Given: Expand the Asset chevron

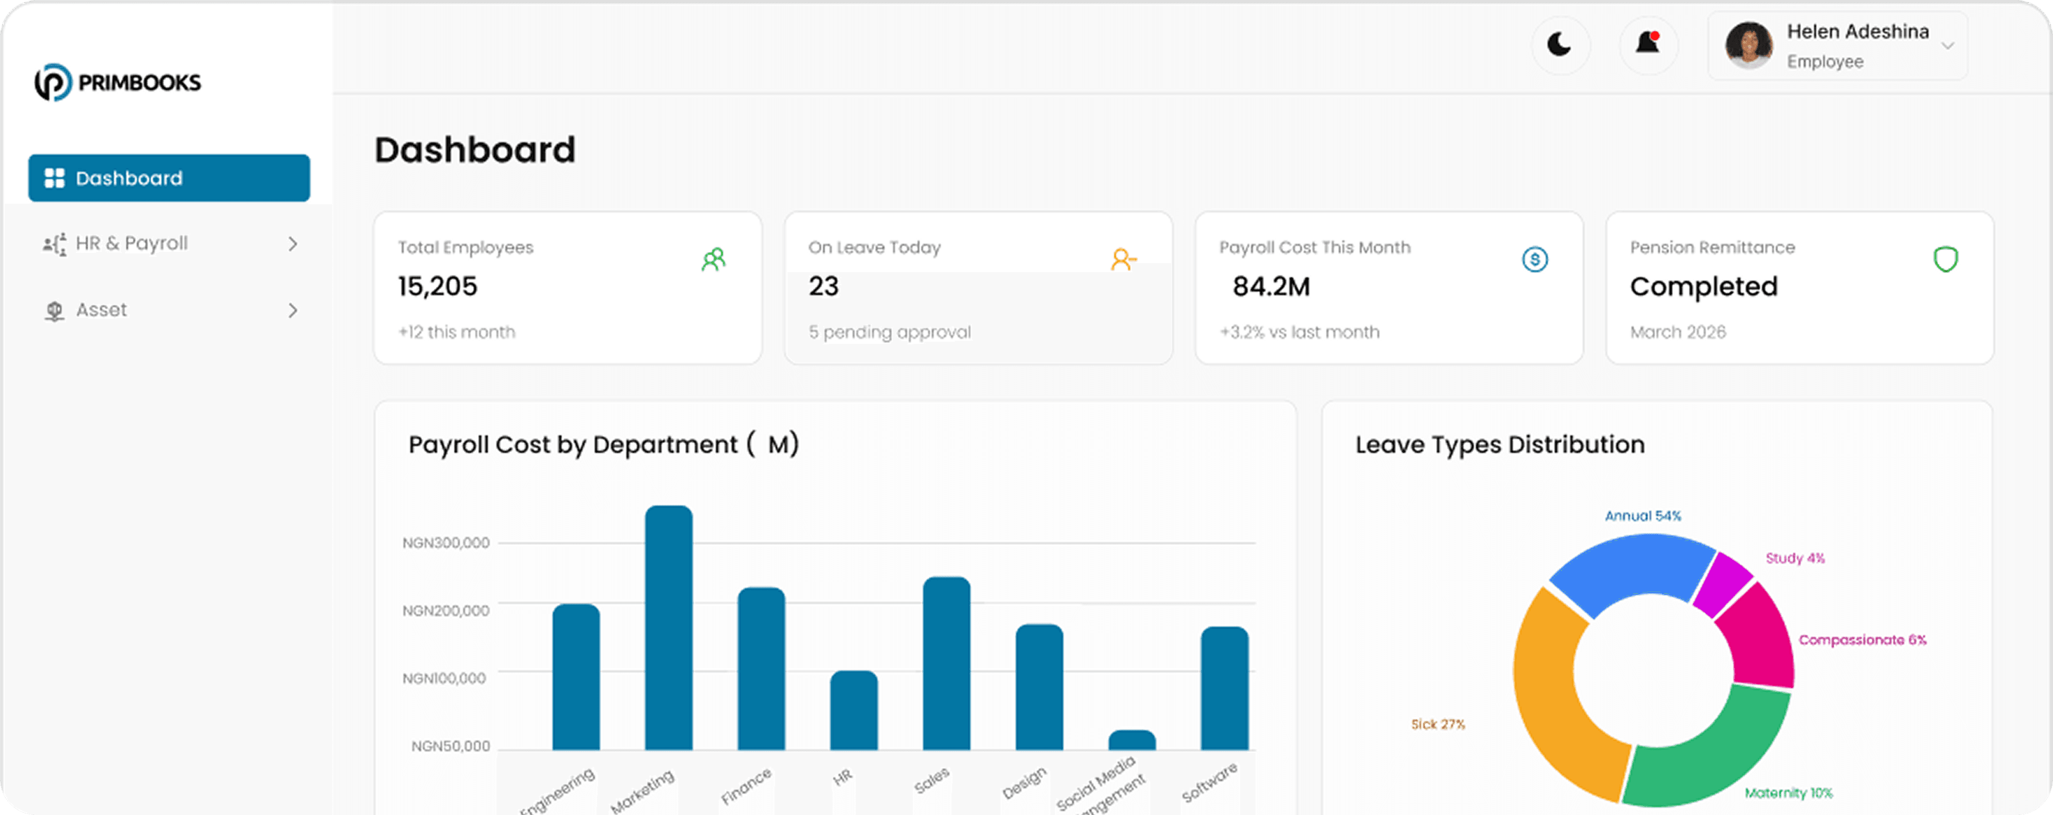Looking at the screenshot, I should click(292, 310).
